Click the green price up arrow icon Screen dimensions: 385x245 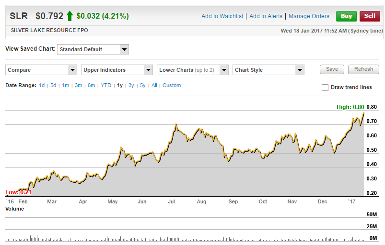pyautogui.click(x=70, y=16)
